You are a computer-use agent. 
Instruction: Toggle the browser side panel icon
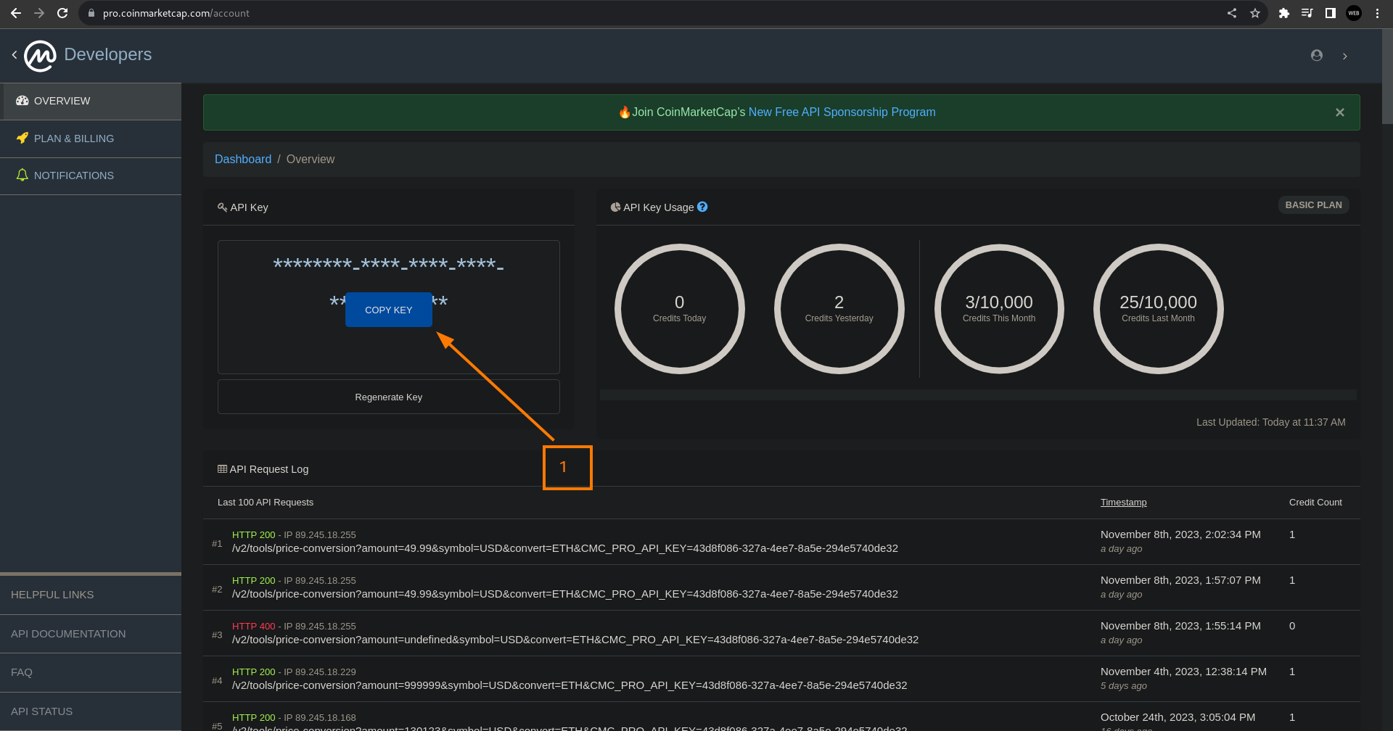(x=1331, y=13)
